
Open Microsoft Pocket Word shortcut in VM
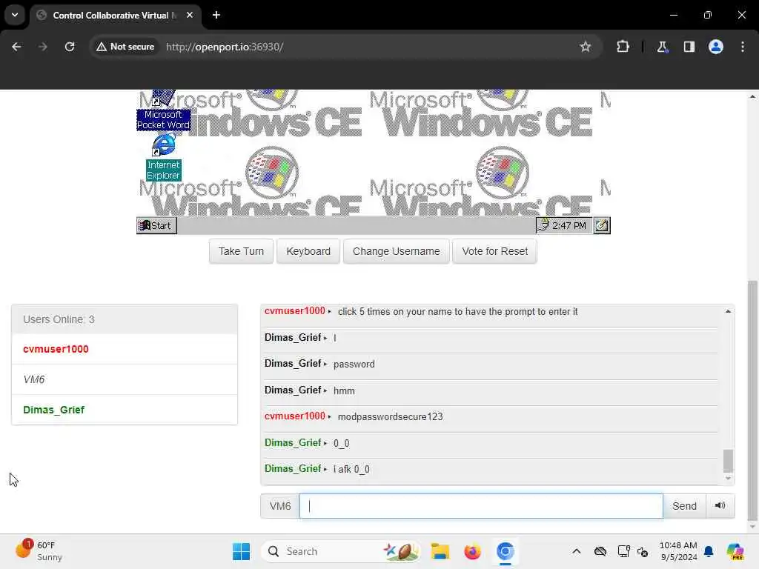pyautogui.click(x=163, y=110)
